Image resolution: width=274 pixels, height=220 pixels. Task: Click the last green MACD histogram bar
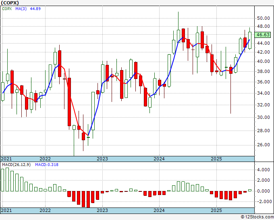[250, 190]
